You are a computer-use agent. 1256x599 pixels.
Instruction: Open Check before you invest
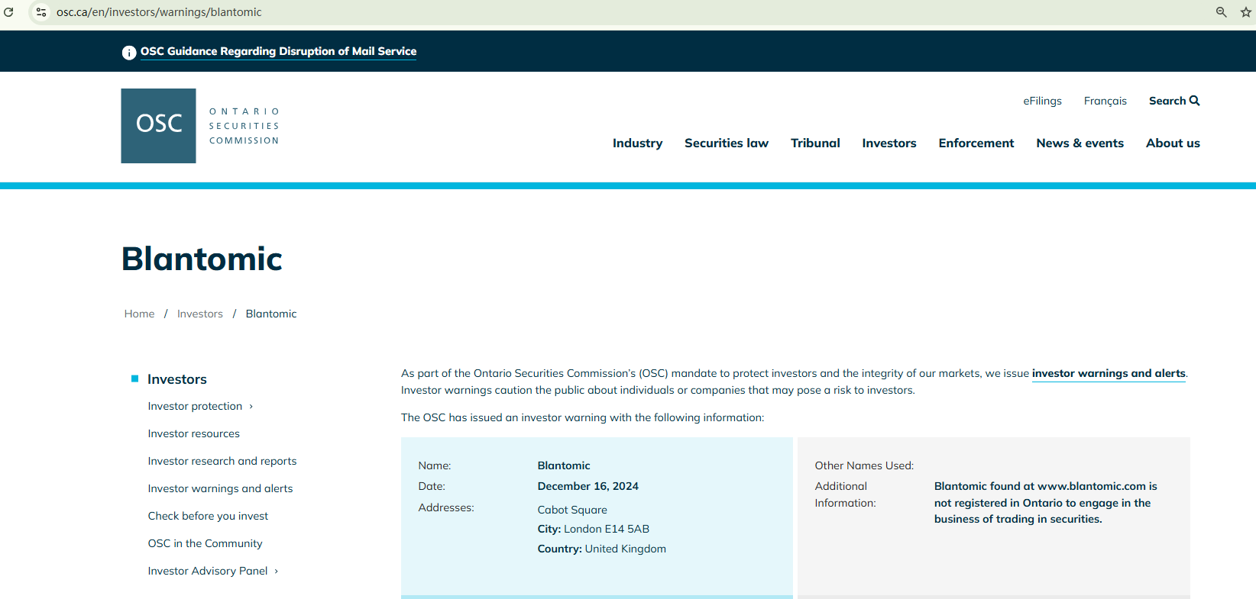click(x=208, y=517)
